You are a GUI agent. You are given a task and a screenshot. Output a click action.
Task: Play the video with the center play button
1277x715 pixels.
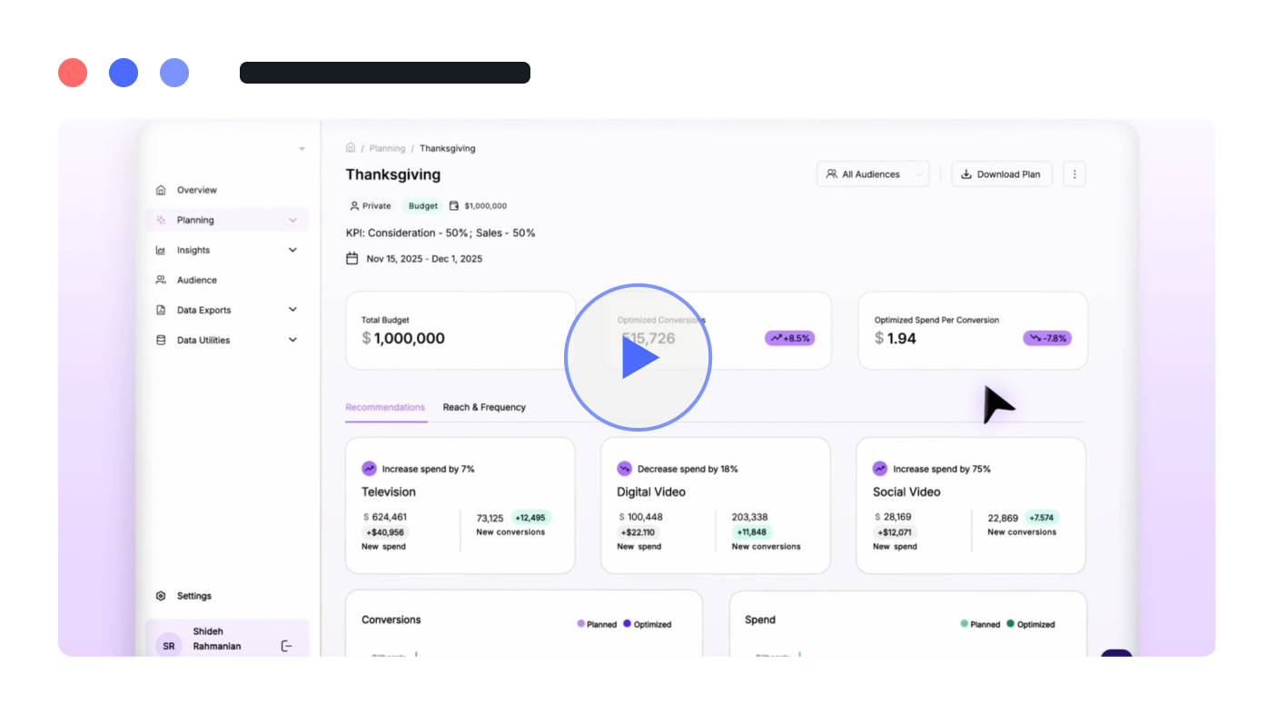pyautogui.click(x=638, y=357)
